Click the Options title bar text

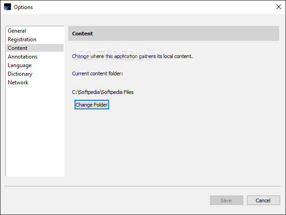click(x=23, y=7)
